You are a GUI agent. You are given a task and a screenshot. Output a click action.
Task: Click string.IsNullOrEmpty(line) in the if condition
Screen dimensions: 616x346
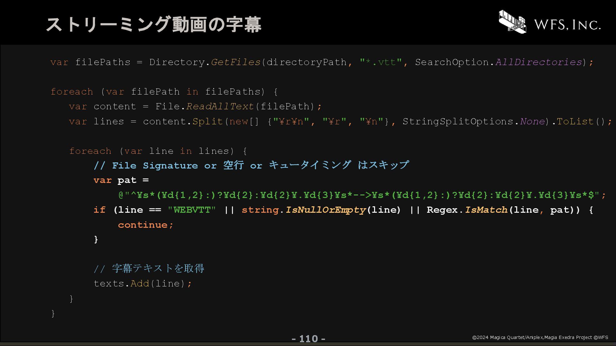click(321, 210)
